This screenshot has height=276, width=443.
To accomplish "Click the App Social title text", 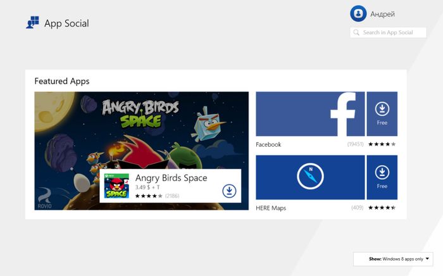I will [66, 23].
